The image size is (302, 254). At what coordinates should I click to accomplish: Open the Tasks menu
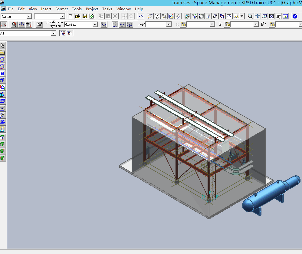point(107,9)
